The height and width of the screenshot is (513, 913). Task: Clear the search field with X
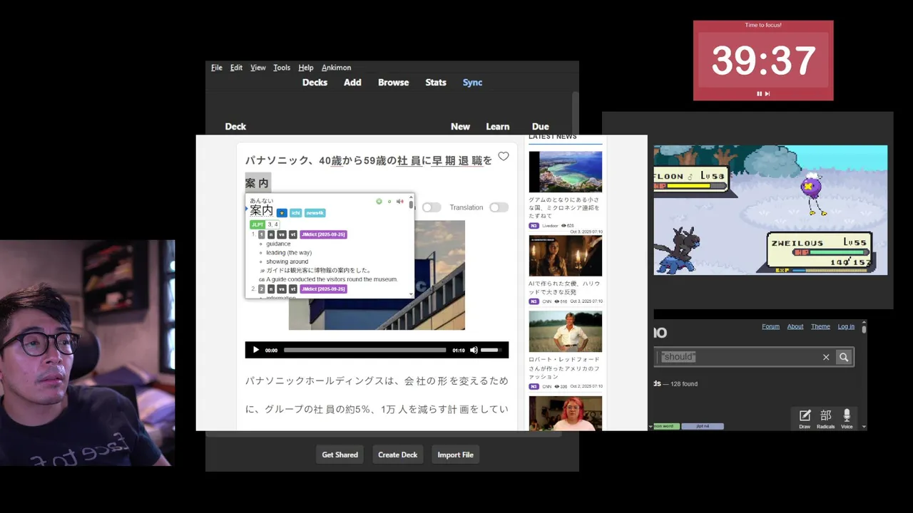[826, 357]
